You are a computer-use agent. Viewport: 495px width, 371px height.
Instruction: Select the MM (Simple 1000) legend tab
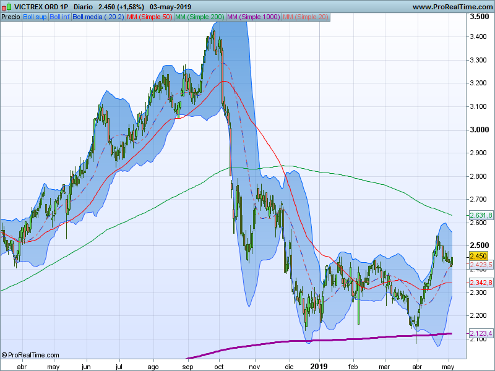click(x=254, y=17)
